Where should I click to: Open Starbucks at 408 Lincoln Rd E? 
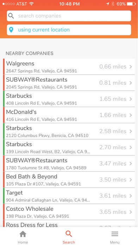click(x=69, y=99)
